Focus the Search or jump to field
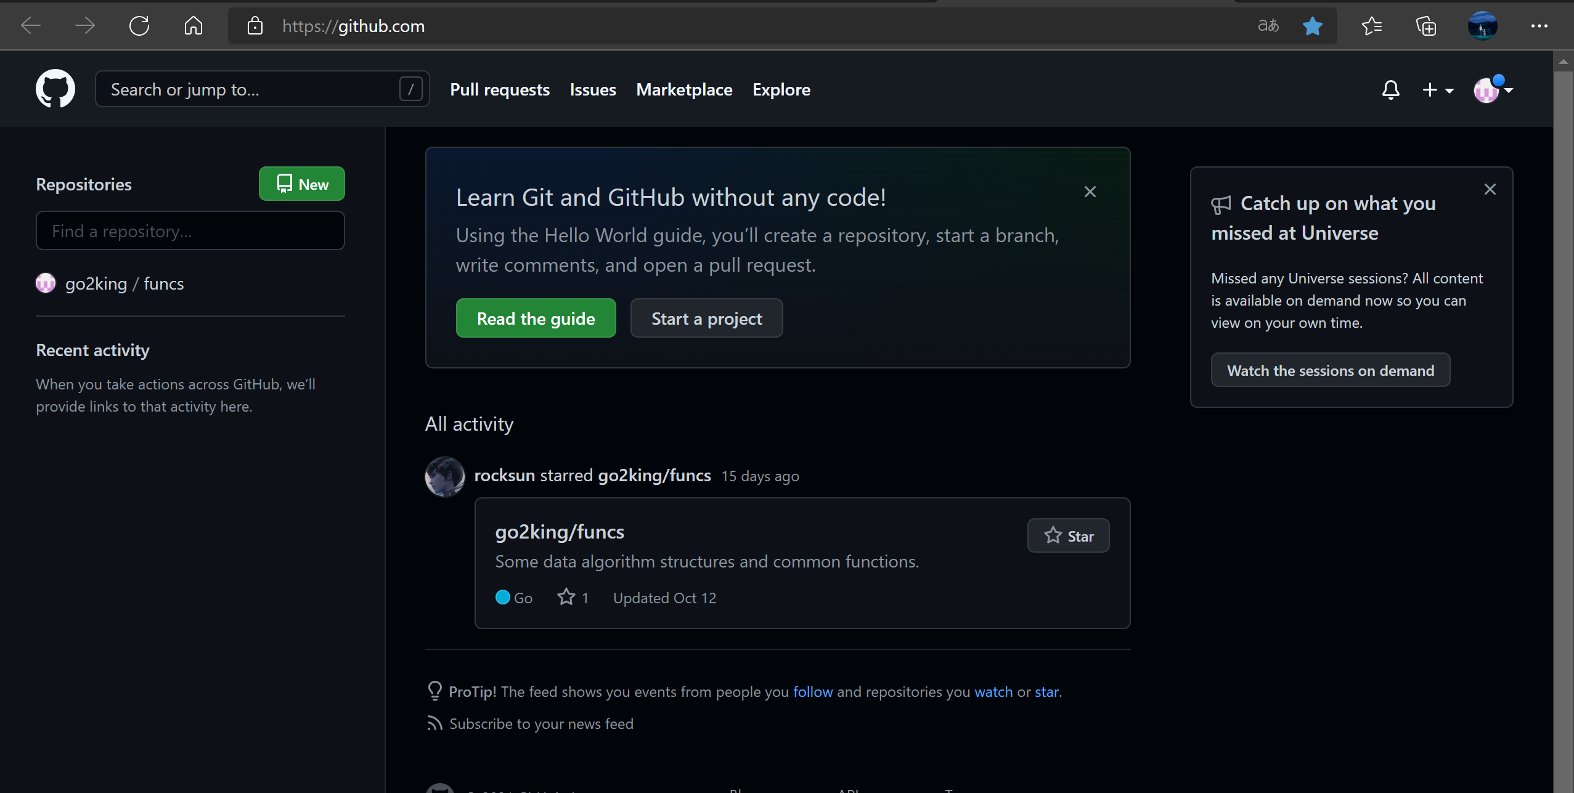The image size is (1574, 793). (x=263, y=89)
